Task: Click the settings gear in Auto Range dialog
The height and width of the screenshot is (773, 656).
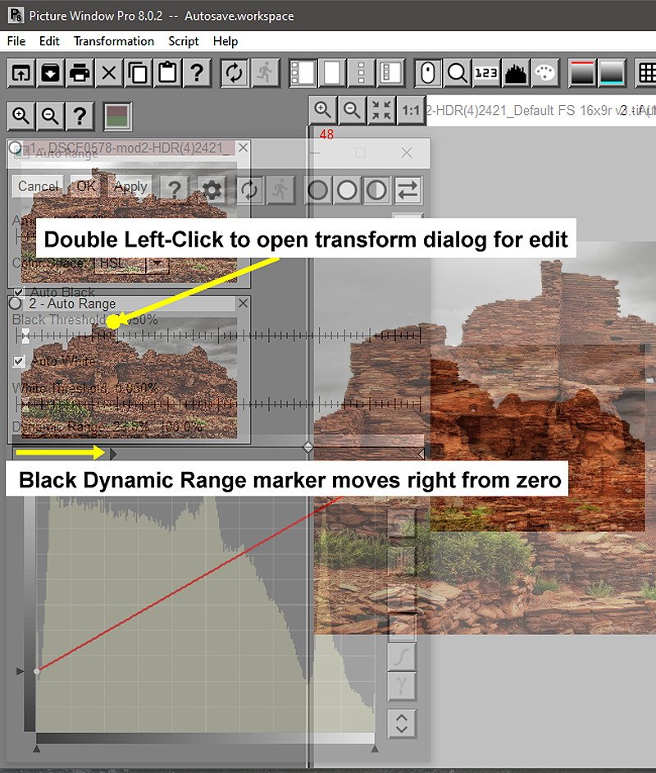Action: click(x=212, y=190)
